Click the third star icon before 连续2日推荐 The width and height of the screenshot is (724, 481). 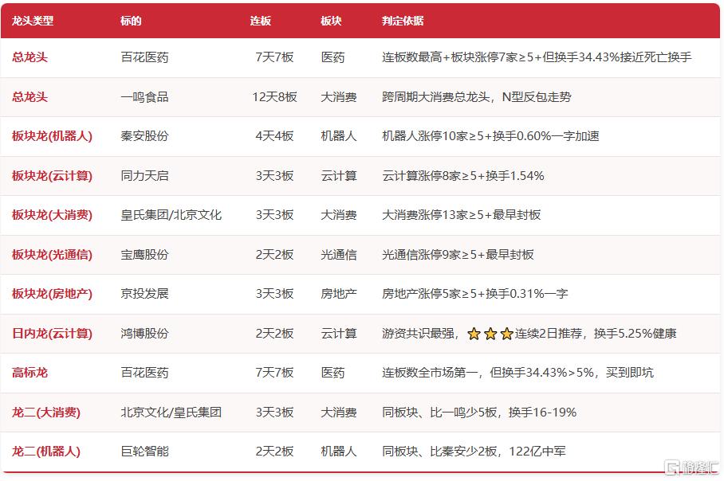pyautogui.click(x=507, y=334)
